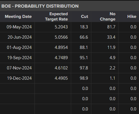Click the 97.8 cut probability value
The width and height of the screenshot is (139, 114).
[x=84, y=68]
